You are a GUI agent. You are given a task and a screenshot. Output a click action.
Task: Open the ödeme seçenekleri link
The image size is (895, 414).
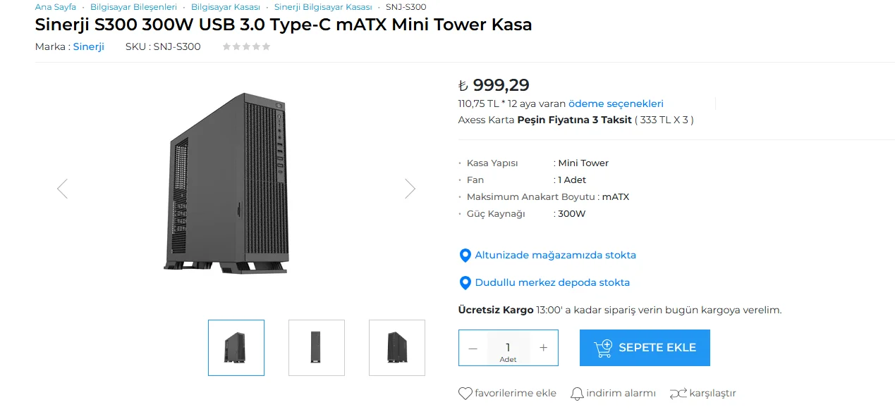point(616,103)
